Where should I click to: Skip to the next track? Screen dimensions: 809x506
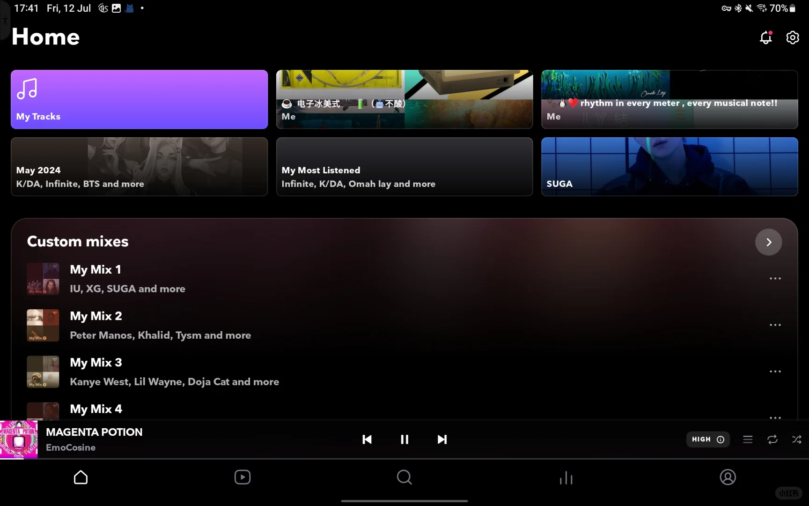tap(442, 439)
